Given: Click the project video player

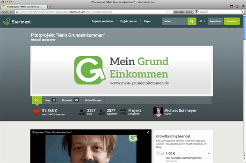Looking at the screenshot, I should (x=91, y=146).
